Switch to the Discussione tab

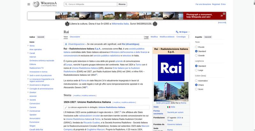[x=75, y=37]
